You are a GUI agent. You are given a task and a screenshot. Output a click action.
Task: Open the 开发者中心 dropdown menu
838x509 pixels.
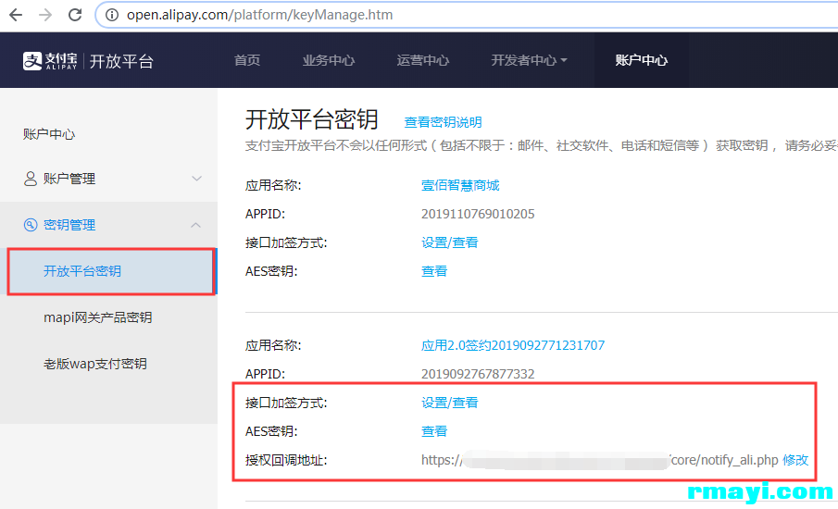click(x=529, y=60)
